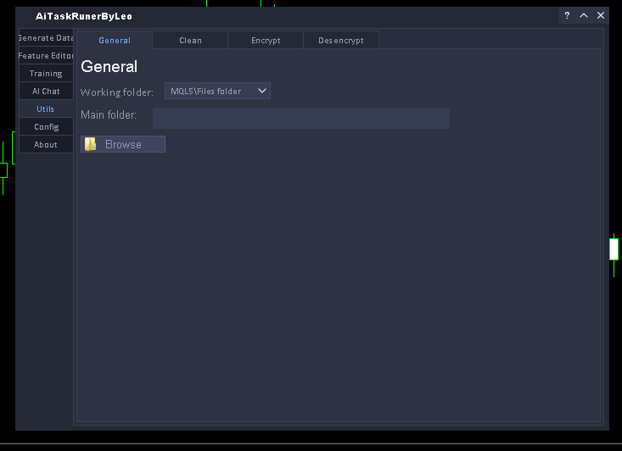Viewport: 622px width, 451px height.
Task: Collapse the panel with the caret icon
Action: click(x=584, y=15)
